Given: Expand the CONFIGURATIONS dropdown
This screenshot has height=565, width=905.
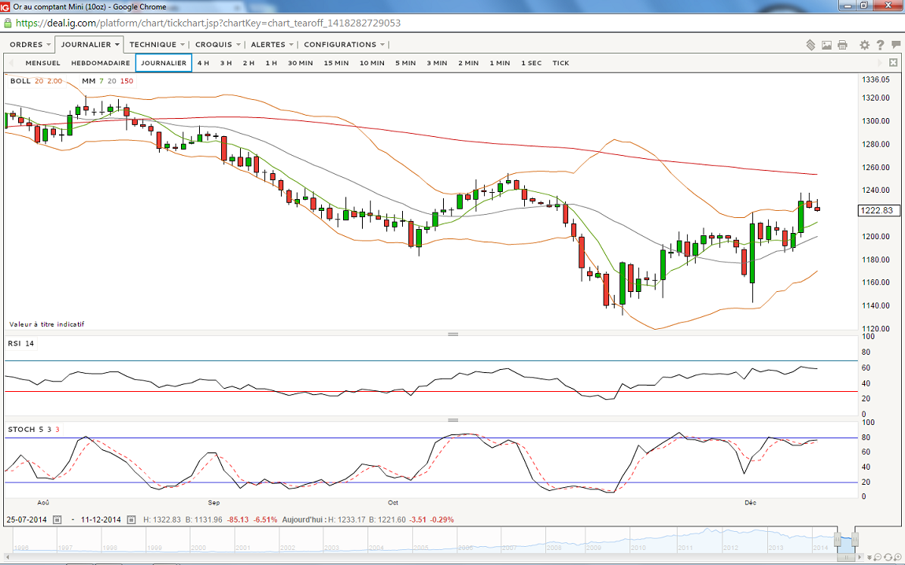Looking at the screenshot, I should coord(344,44).
